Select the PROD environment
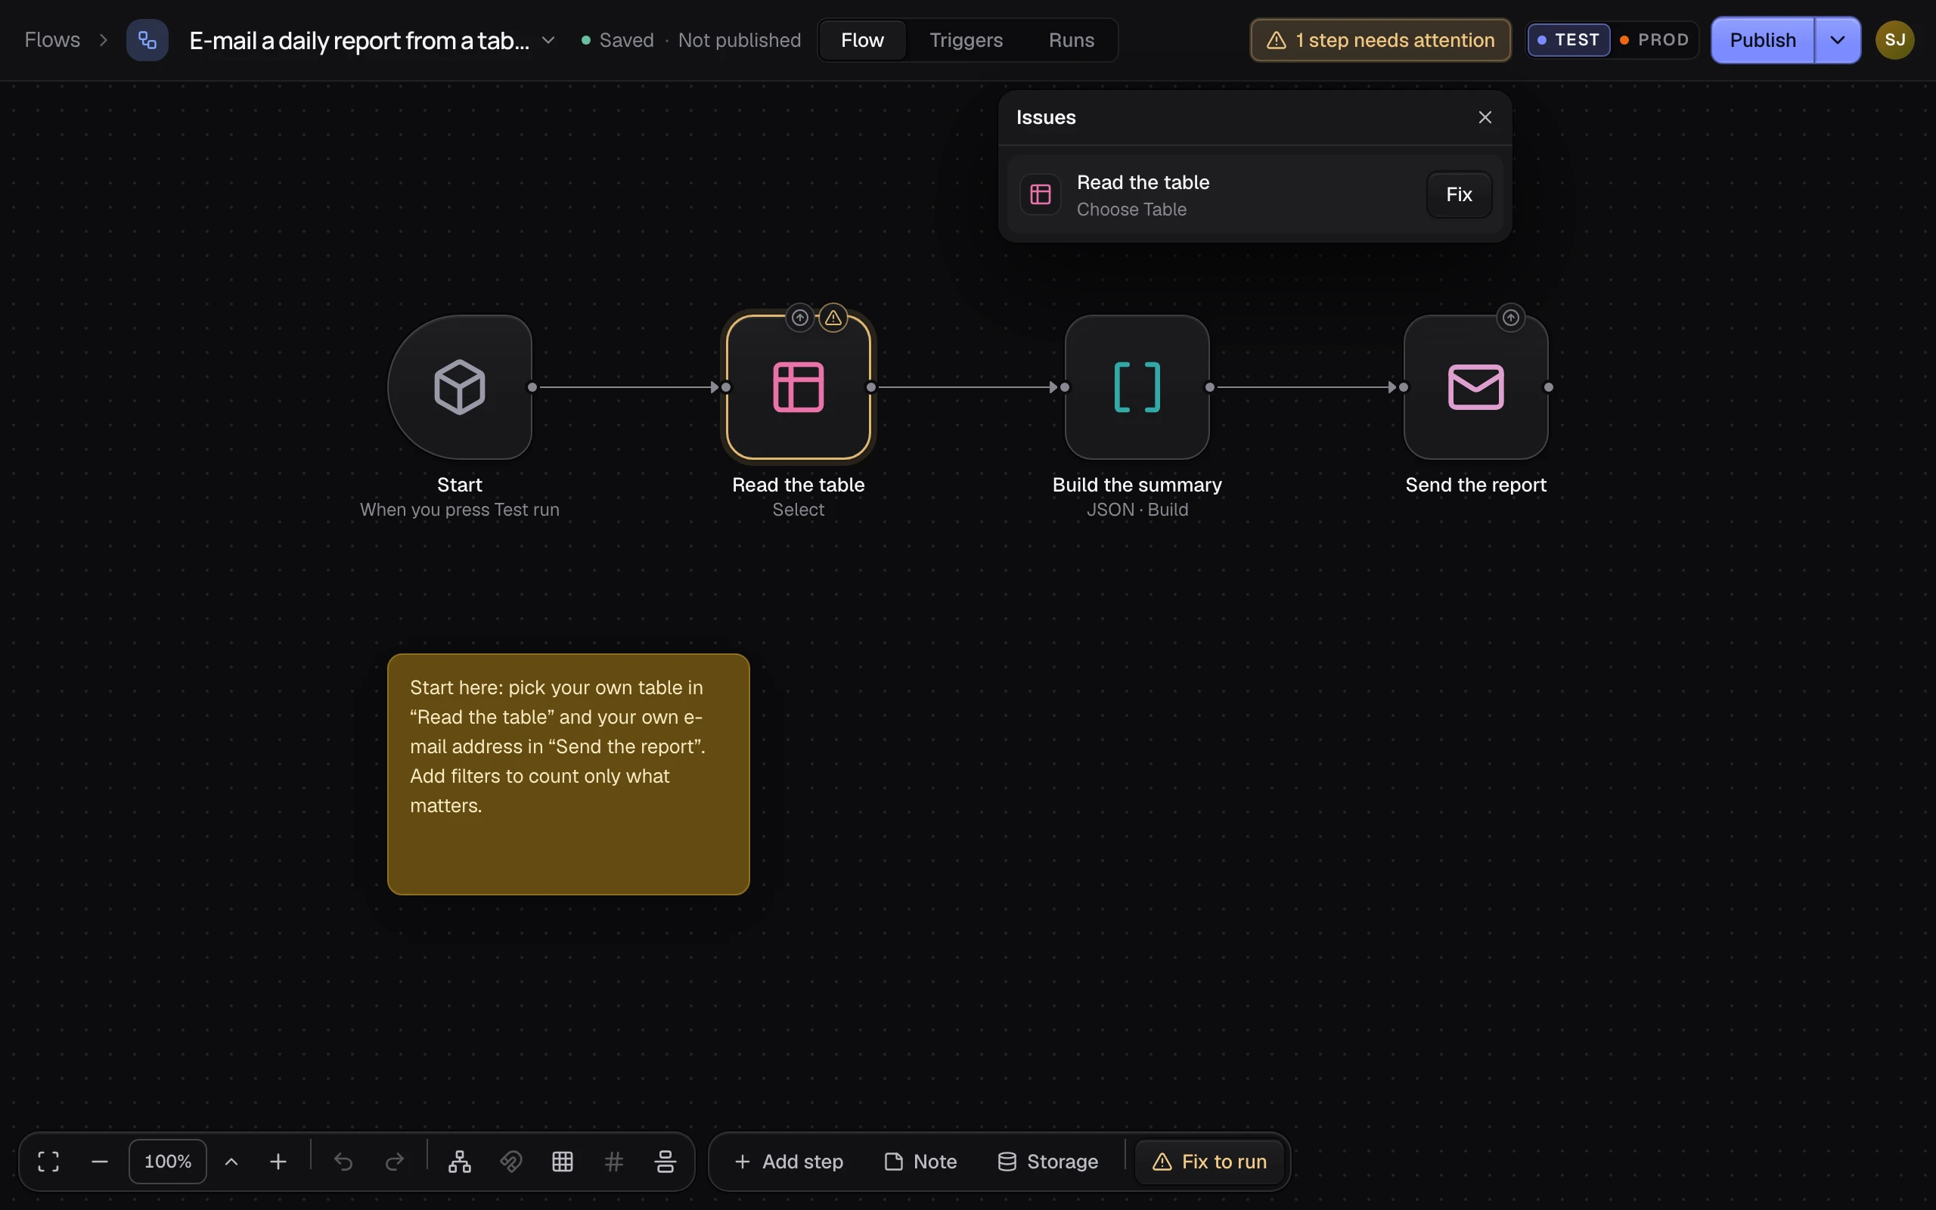The height and width of the screenshot is (1210, 1936). pos(1654,40)
